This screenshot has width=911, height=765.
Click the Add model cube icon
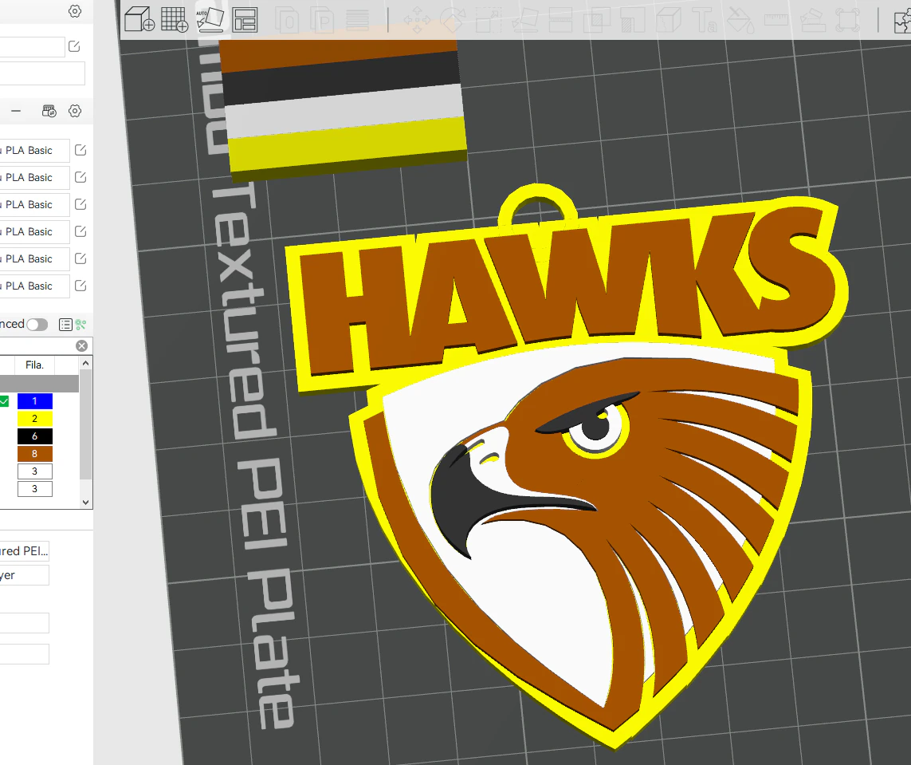point(139,19)
